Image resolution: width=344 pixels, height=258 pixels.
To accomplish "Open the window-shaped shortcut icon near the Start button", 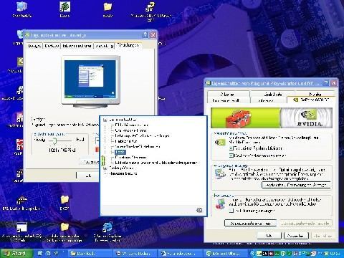I will (21, 227).
